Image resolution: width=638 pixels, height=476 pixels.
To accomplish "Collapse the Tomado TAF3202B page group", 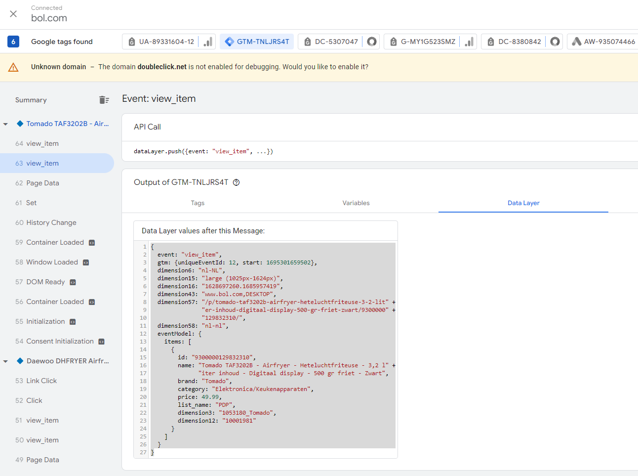I will click(x=5, y=124).
